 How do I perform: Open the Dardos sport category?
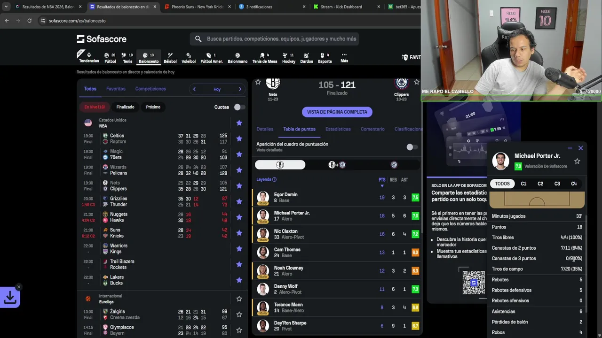click(307, 58)
